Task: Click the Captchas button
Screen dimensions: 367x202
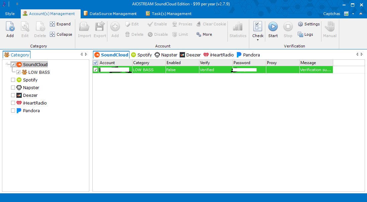Action: (332, 14)
